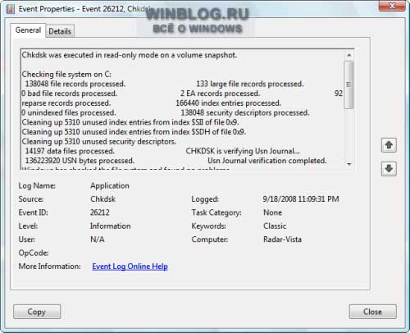Click the Task Category value 'None'
410x333 pixels.
click(272, 212)
